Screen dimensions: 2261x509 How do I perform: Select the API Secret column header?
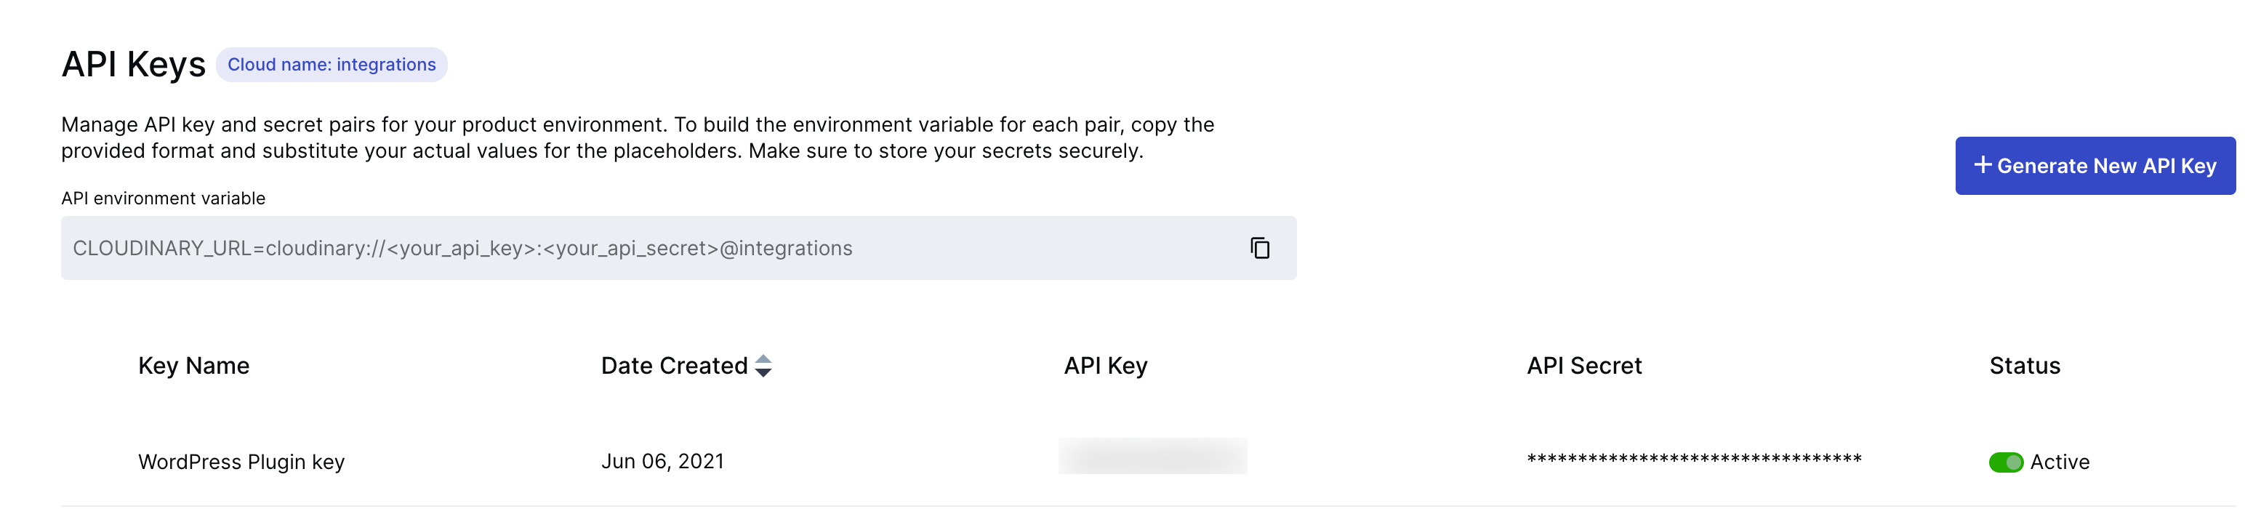1583,366
